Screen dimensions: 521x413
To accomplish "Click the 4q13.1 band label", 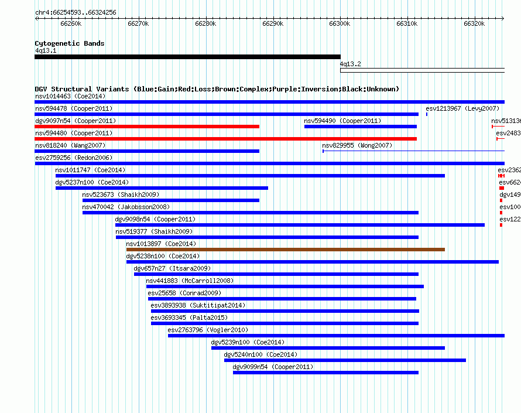I will [x=46, y=50].
